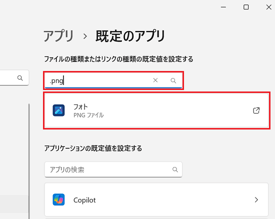Image resolution: width=275 pixels, height=219 pixels.
Task: Click the Copilot app icon
Action: click(x=58, y=199)
